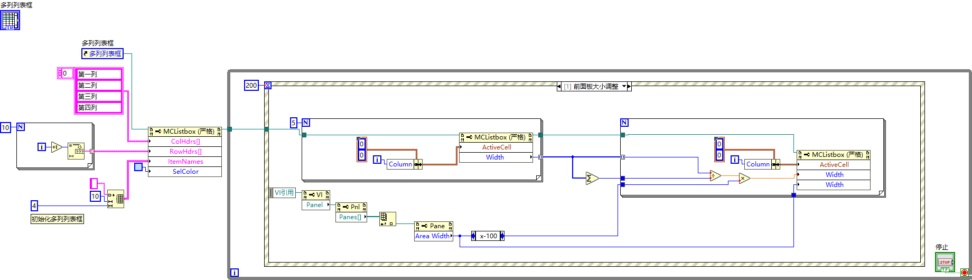
Task: Select the 第四列 array element
Action: click(99, 108)
